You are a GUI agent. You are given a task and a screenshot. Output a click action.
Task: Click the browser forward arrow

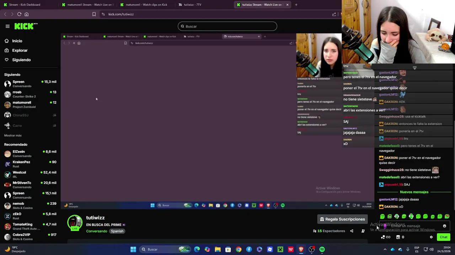tap(12, 14)
